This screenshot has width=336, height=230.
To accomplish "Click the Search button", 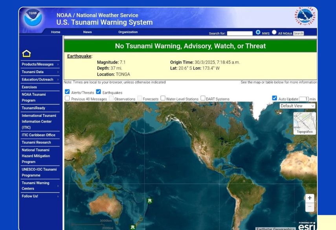I will [x=298, y=33].
